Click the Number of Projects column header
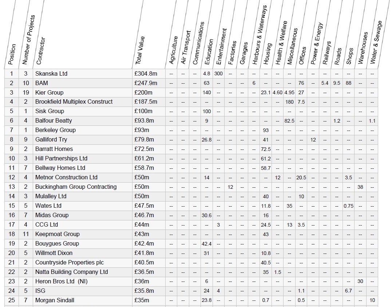 point(28,40)
